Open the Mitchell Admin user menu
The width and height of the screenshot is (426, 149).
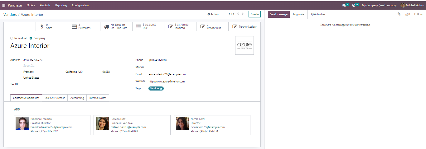point(412,5)
